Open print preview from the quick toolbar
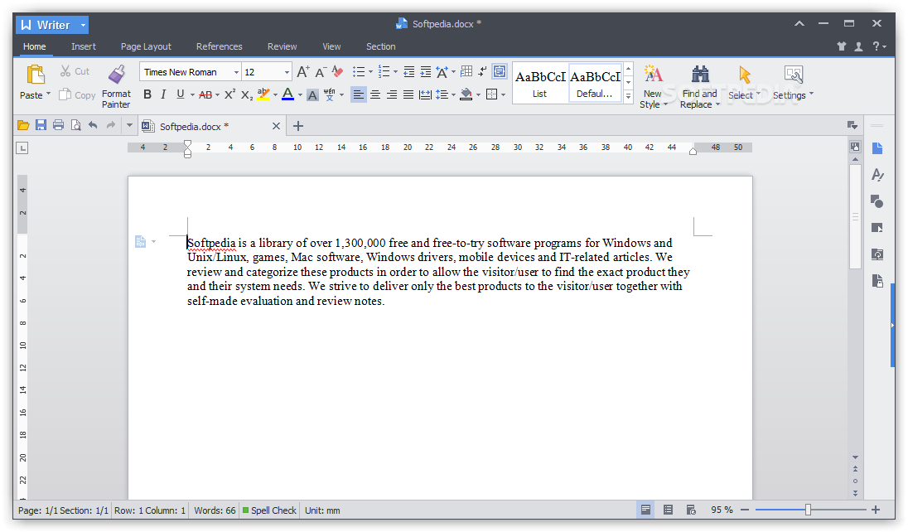This screenshot has width=908, height=532. tap(75, 125)
